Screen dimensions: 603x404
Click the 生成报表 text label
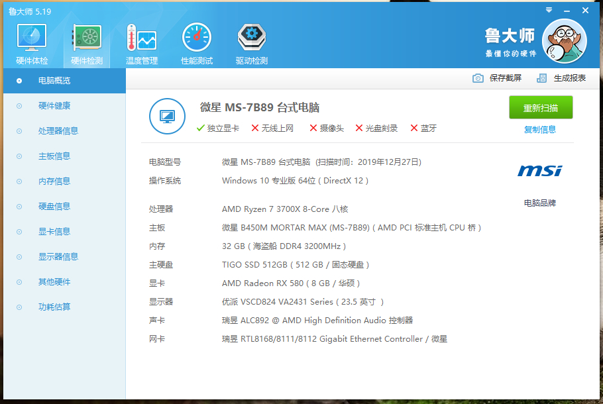(x=570, y=78)
